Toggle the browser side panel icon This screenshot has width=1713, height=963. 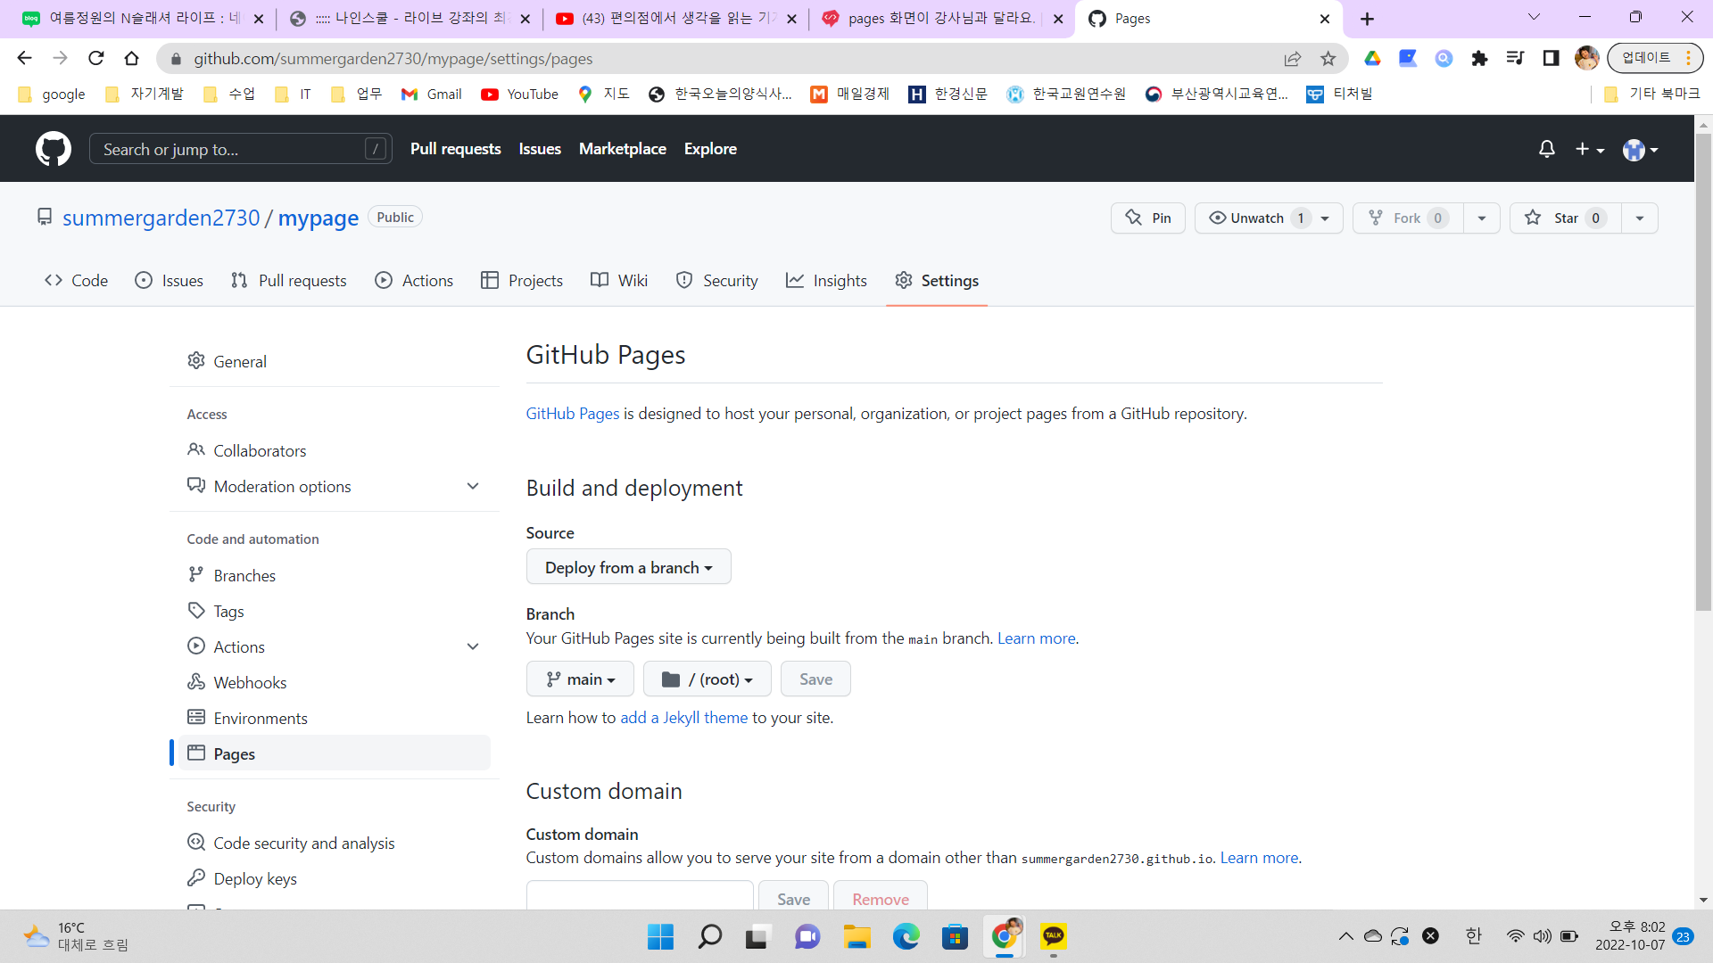click(1551, 59)
